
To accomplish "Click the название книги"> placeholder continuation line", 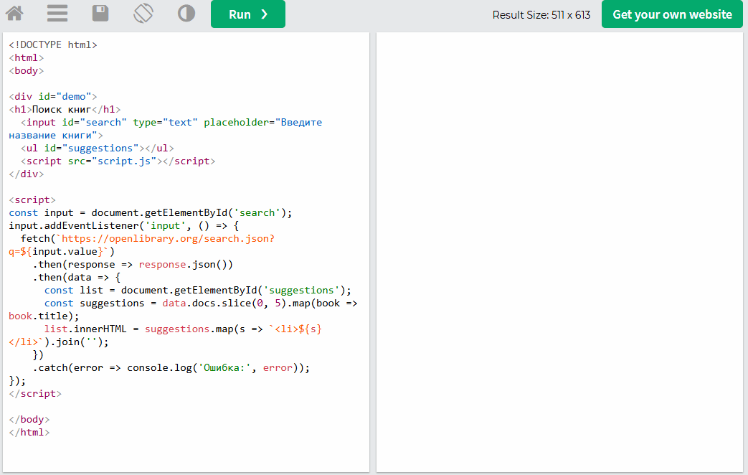I will [x=56, y=135].
